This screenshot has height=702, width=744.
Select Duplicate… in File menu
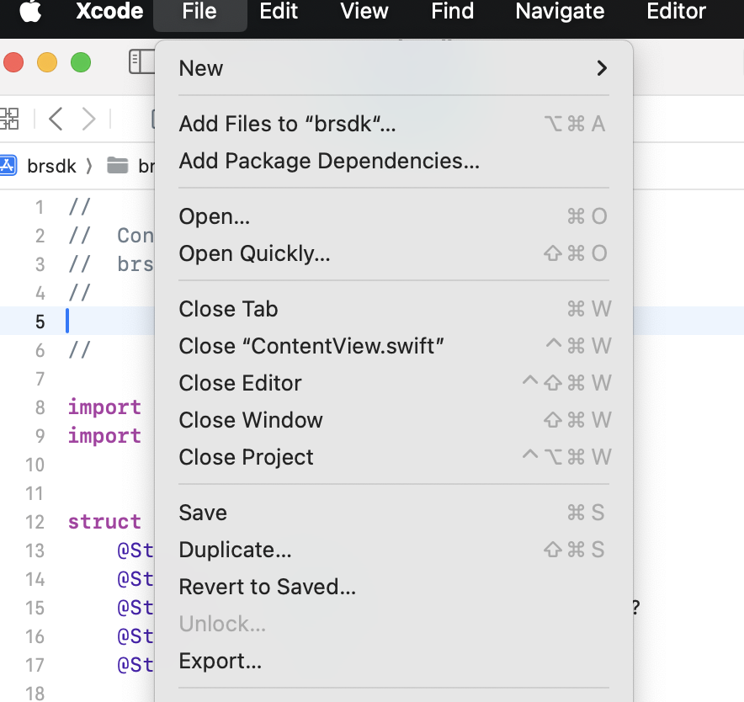click(394, 550)
